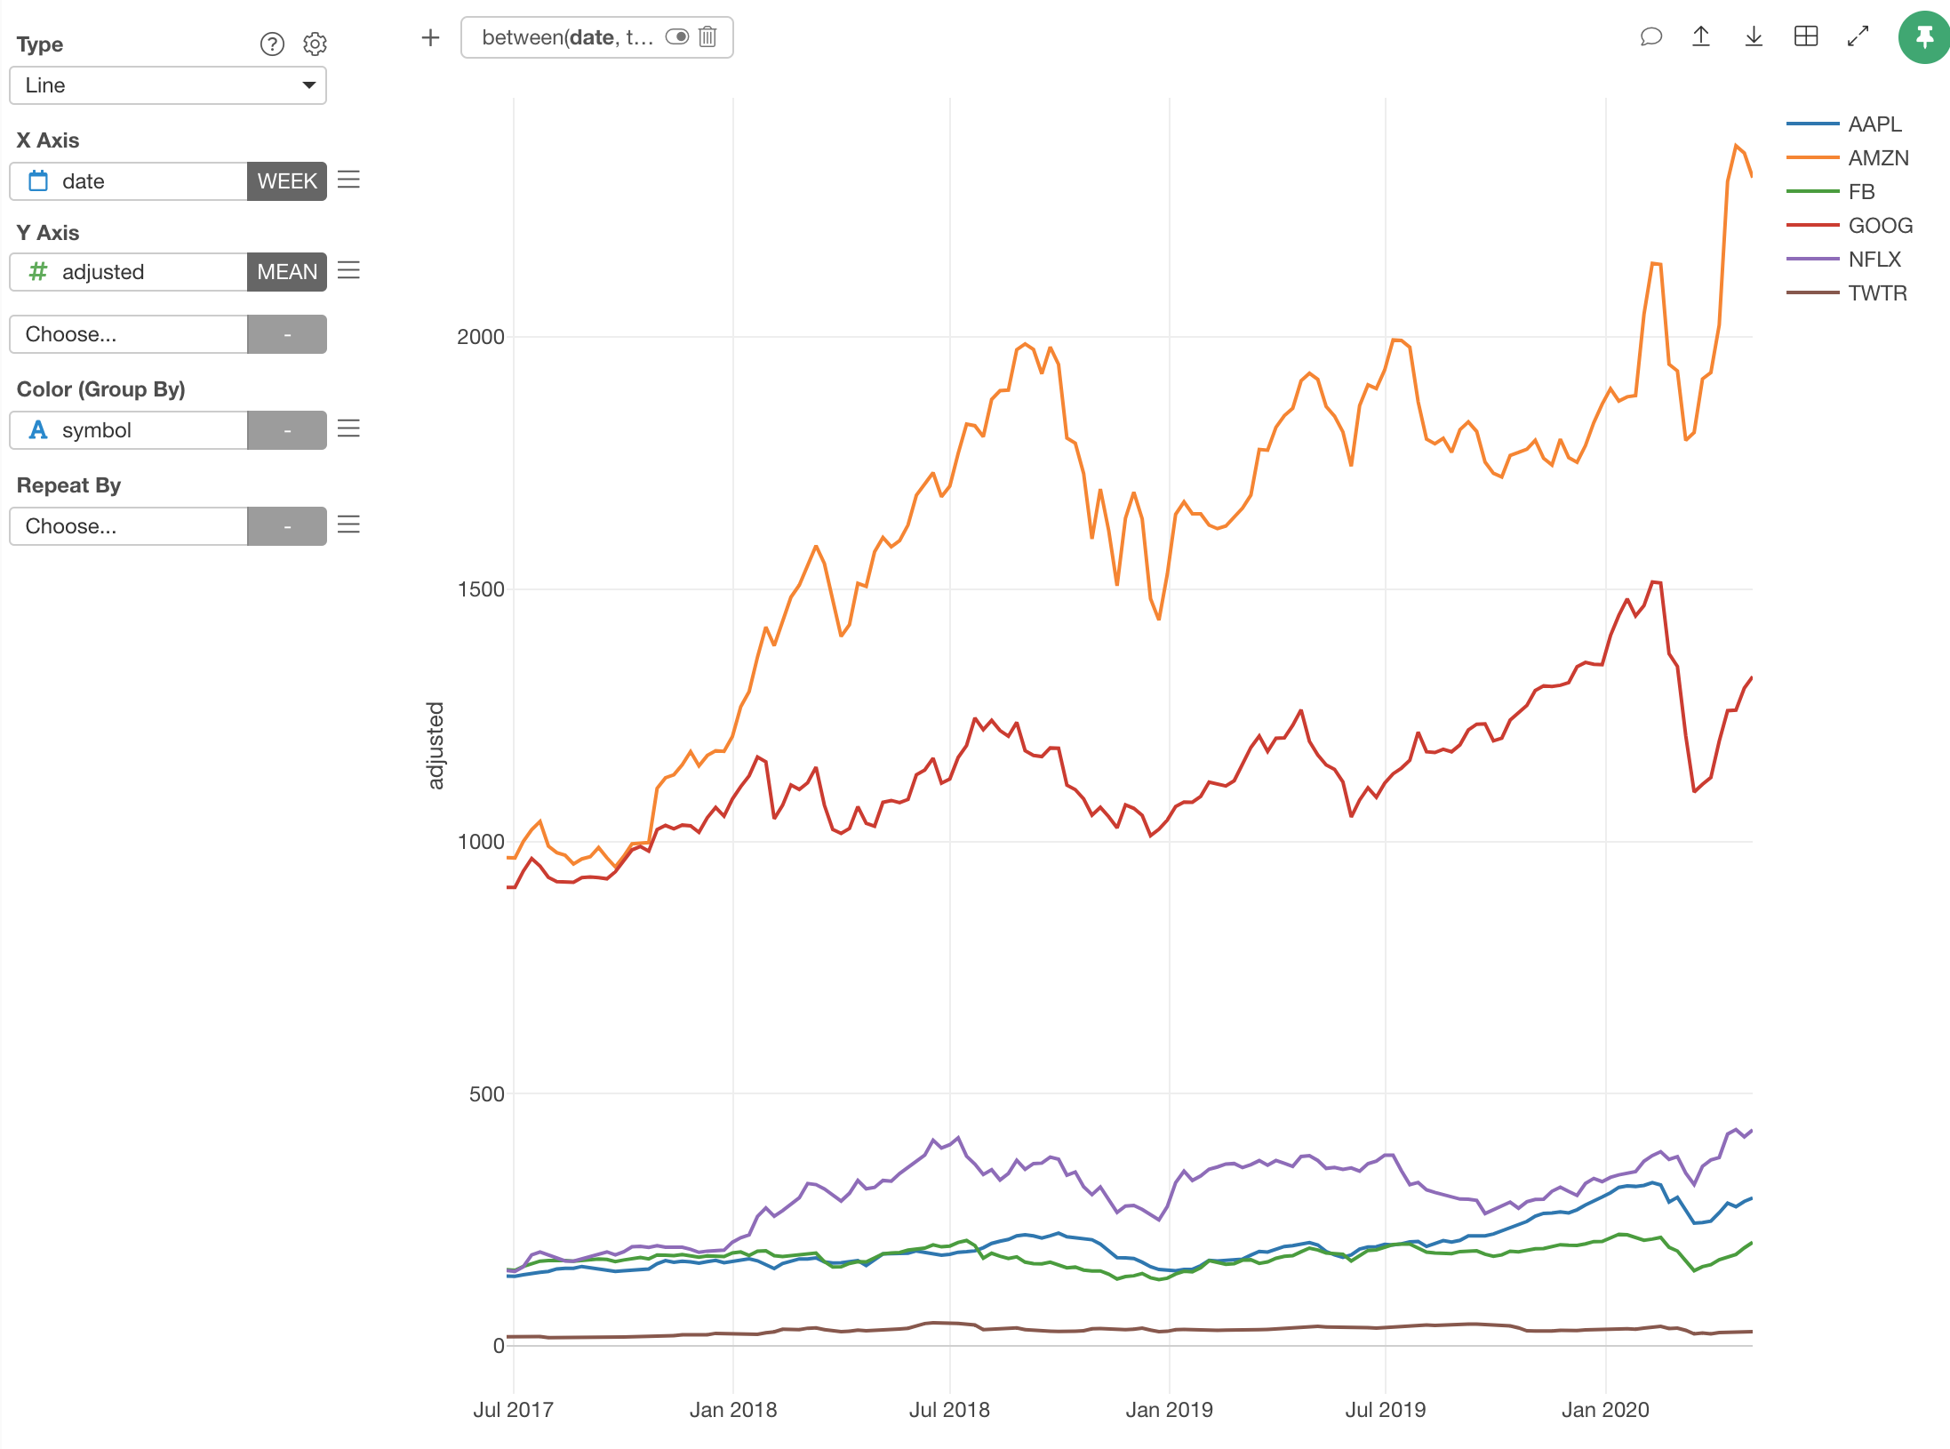Screen dimensions: 1950x1449
Task: Click the adjusted y-axis title
Action: [x=435, y=745]
